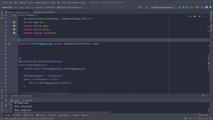The height and width of the screenshot is (120, 213).
Task: Click cursor position 53:1 in status bar
Action: 190,119
